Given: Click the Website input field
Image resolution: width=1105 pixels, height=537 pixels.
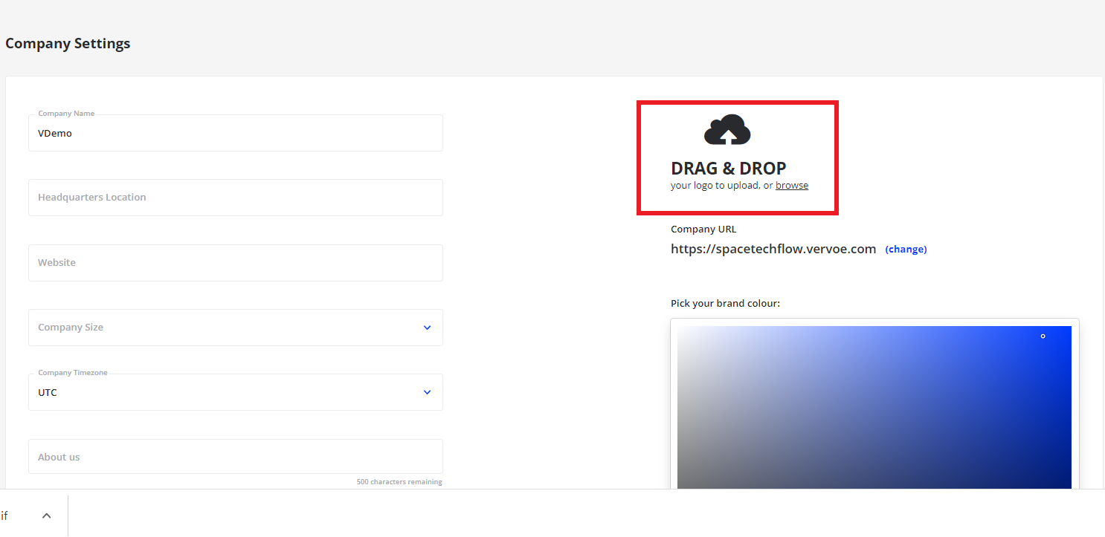Looking at the screenshot, I should pyautogui.click(x=236, y=263).
